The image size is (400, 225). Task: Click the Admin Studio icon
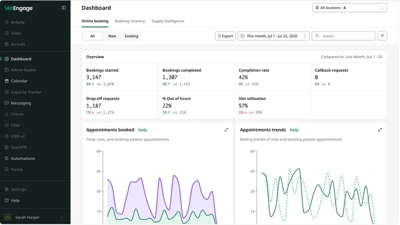click(6, 70)
